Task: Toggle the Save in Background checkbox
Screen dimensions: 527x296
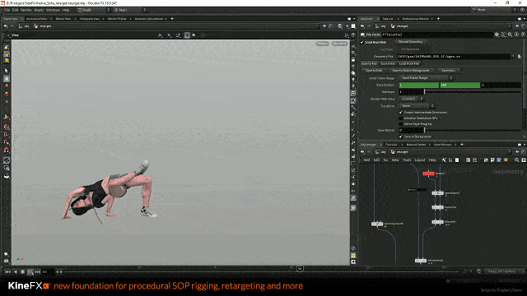Action: [x=401, y=136]
